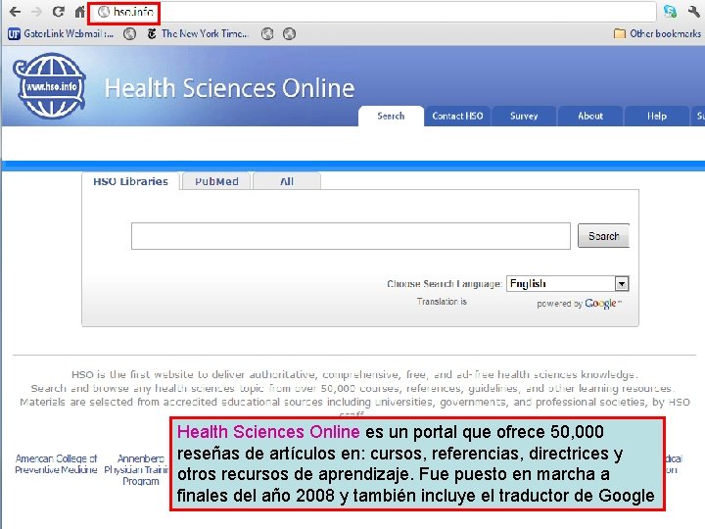
Task: Reload the page with the refresh icon
Action: click(58, 11)
